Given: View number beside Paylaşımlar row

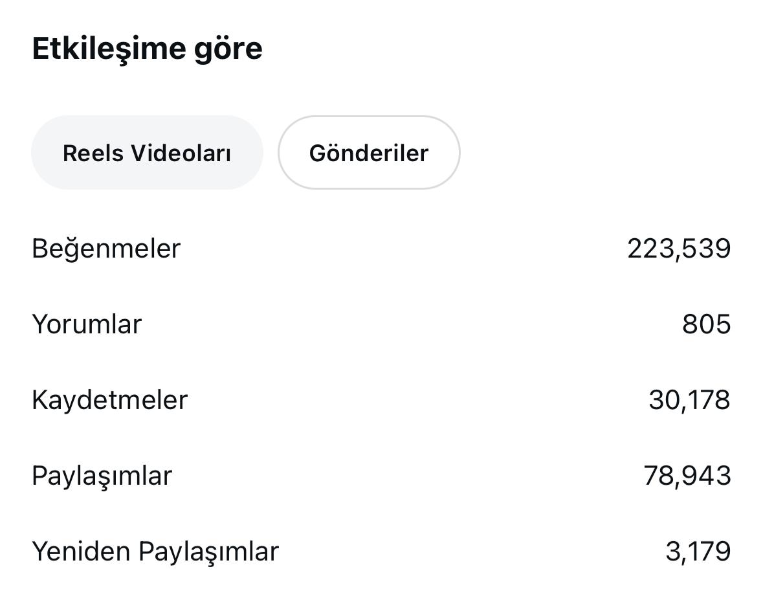Looking at the screenshot, I should click(687, 476).
